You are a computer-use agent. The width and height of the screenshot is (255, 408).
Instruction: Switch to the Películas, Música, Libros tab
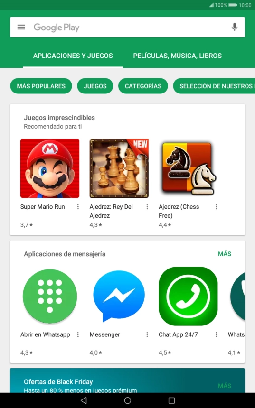(x=178, y=56)
